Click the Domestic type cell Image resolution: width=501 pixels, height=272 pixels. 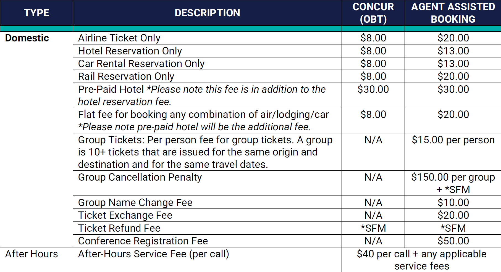(27, 38)
